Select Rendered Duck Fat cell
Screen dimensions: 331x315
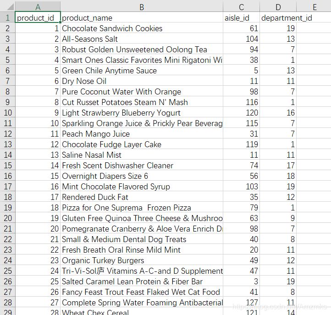pos(142,197)
